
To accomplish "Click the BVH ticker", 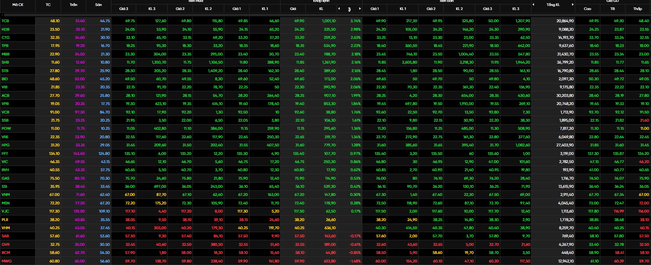I will [x=5, y=170].
